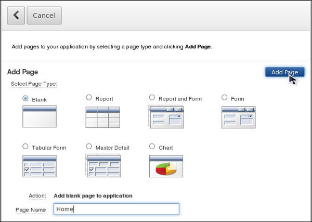Click the Add Page button
This screenshot has height=222, width=312.
[284, 72]
